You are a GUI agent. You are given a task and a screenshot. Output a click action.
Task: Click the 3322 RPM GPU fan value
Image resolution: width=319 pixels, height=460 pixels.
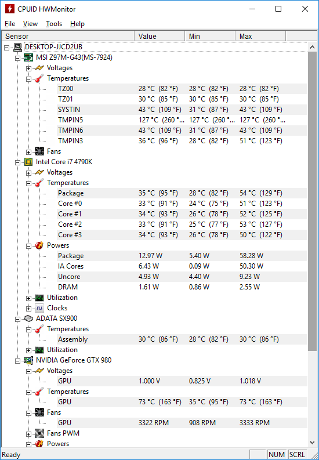click(154, 423)
